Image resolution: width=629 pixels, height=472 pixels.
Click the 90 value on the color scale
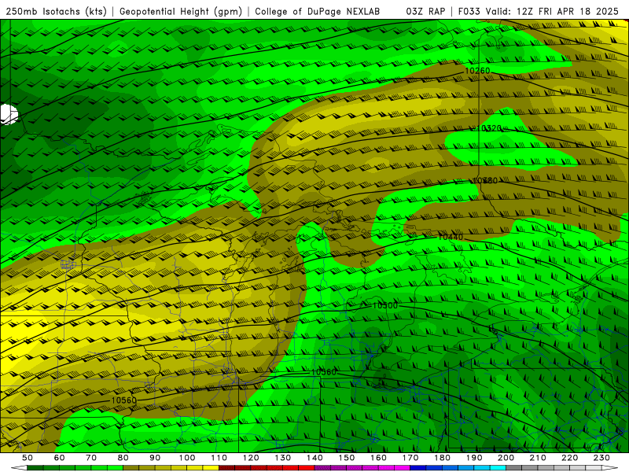(x=155, y=458)
